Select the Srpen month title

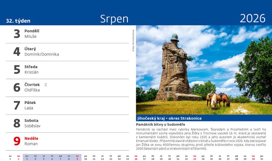click(x=114, y=19)
